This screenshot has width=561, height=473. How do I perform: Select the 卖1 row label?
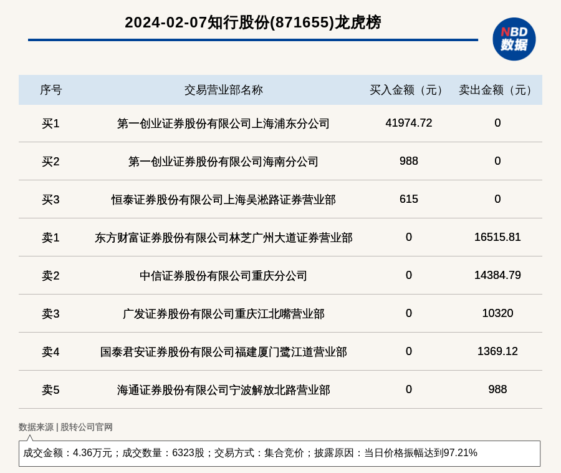[x=50, y=237]
